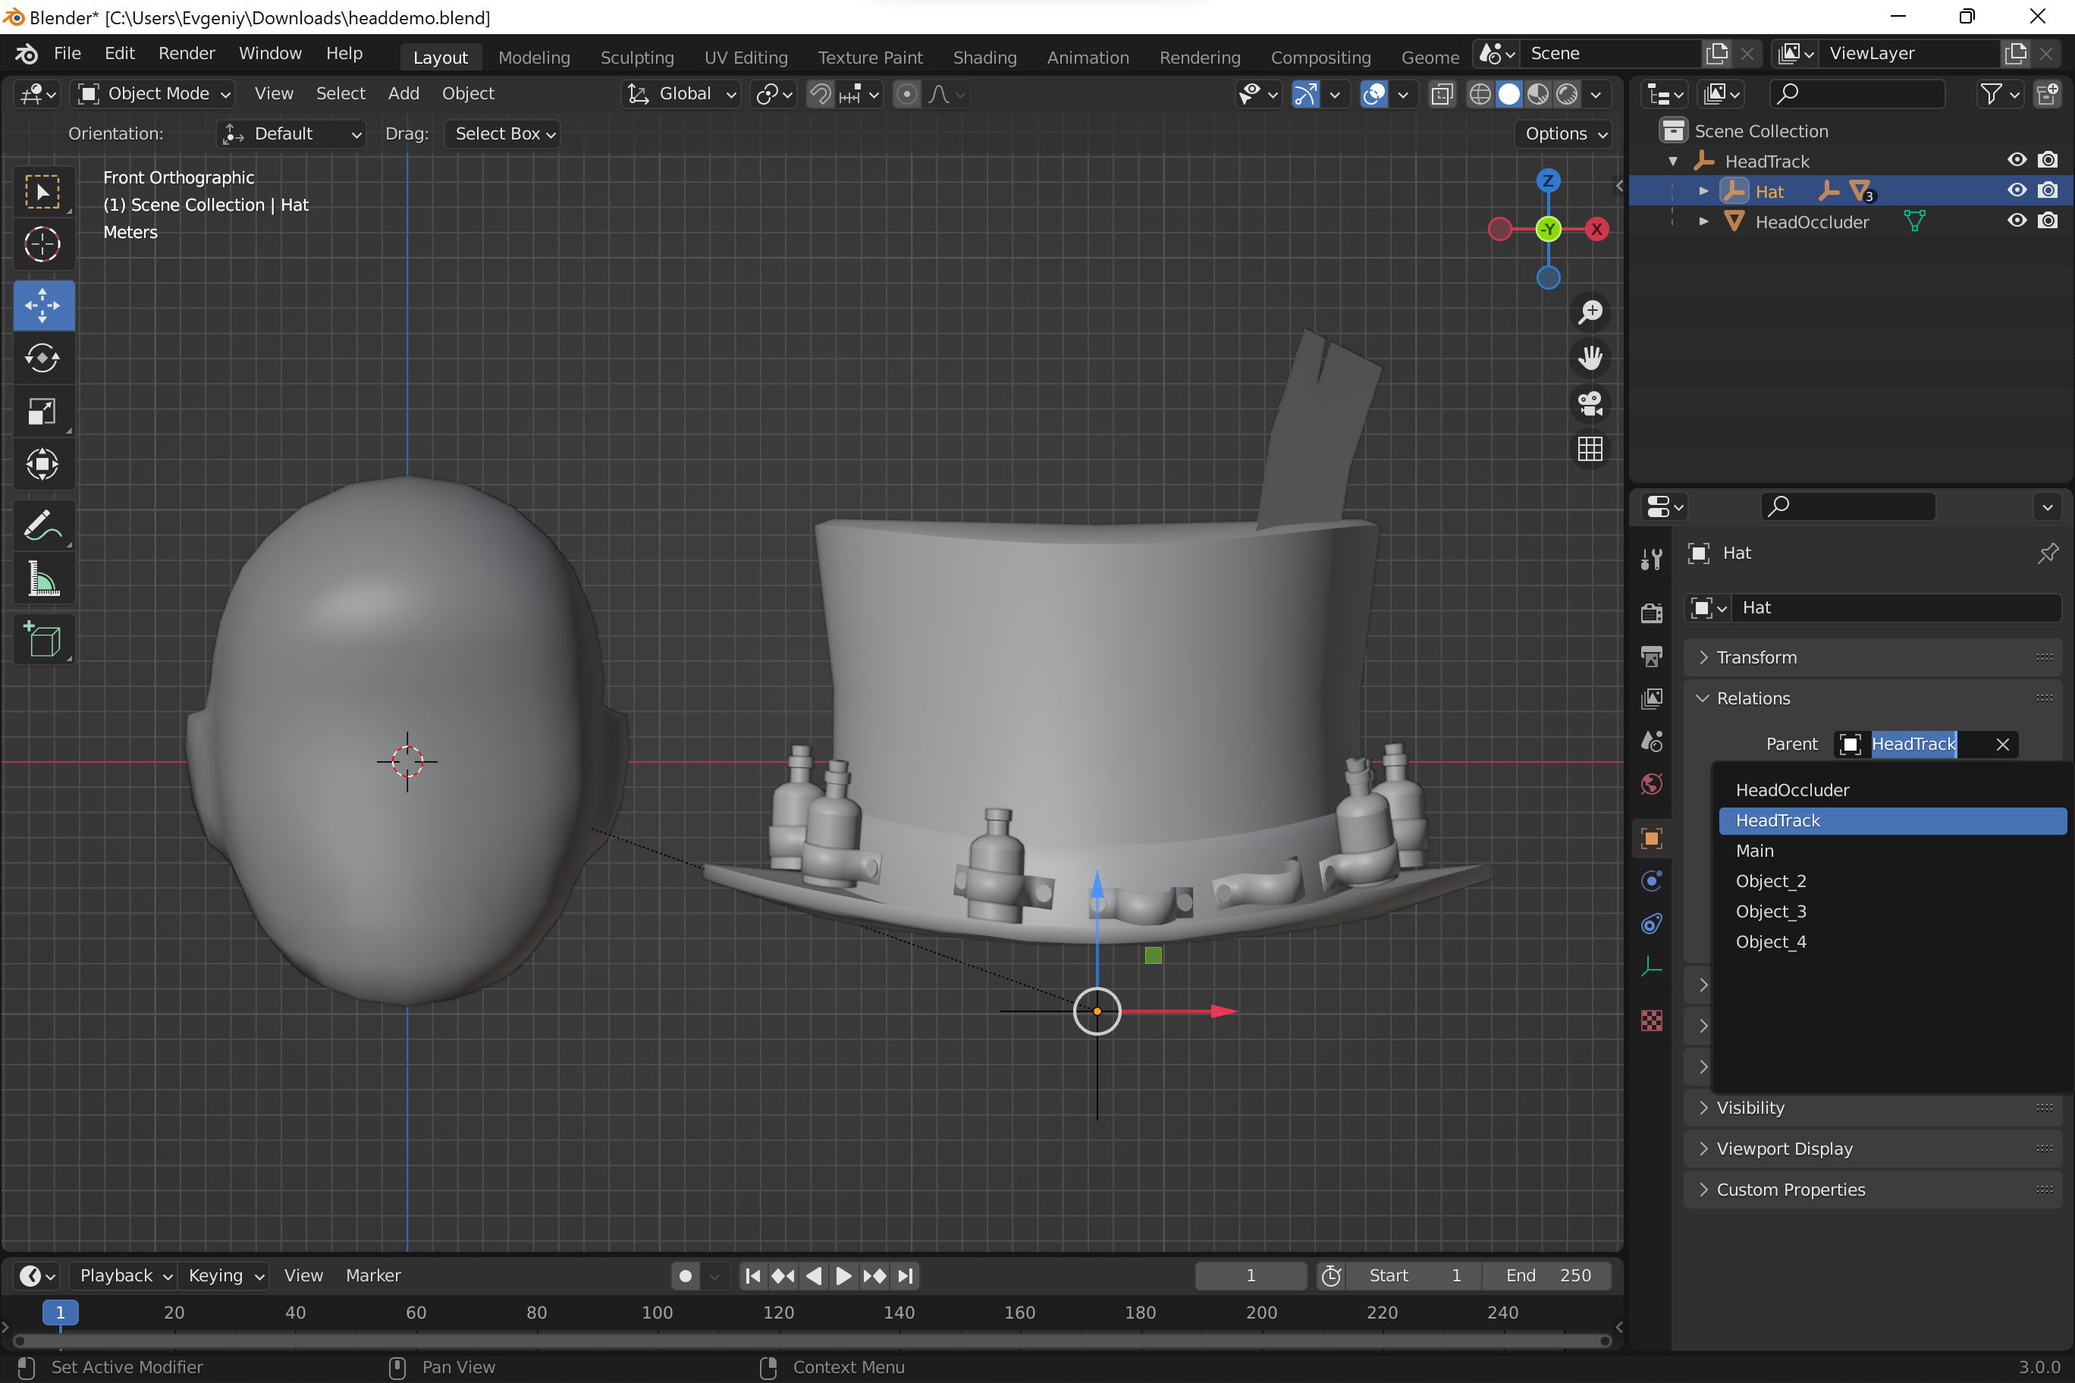Open the Object Mode dropdown
The height and width of the screenshot is (1383, 2075).
pos(155,93)
